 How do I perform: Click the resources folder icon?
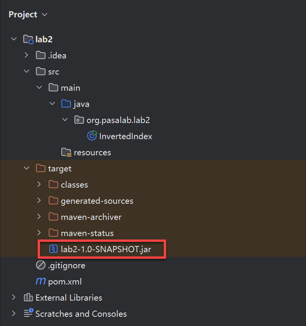(67, 152)
